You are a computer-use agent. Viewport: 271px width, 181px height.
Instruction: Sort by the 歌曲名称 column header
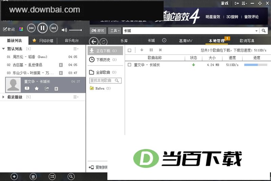coord(155,58)
